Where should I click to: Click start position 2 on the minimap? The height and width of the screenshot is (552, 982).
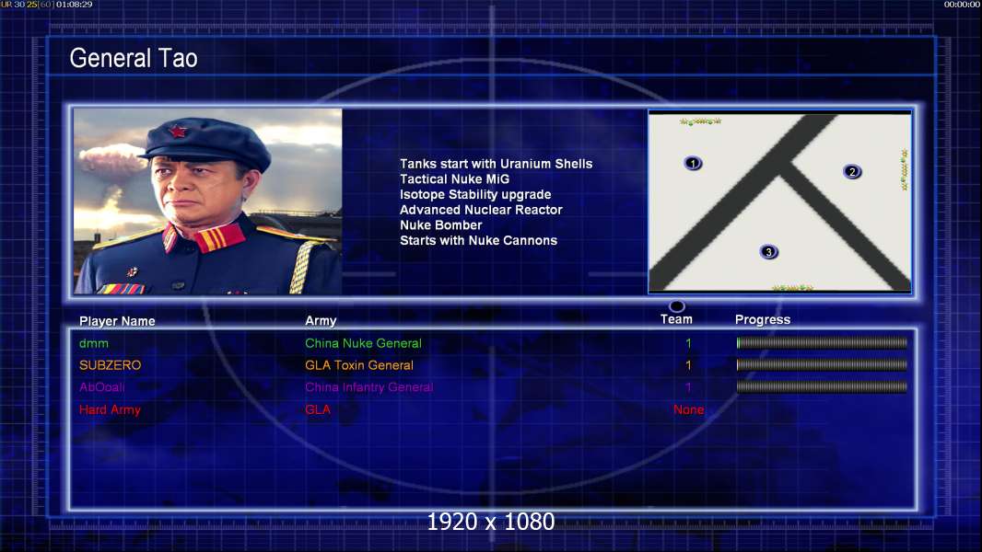[x=851, y=171]
